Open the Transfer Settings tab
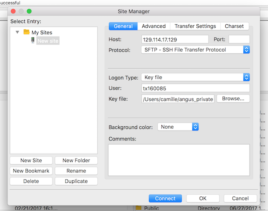The height and width of the screenshot is (211, 268). click(195, 26)
